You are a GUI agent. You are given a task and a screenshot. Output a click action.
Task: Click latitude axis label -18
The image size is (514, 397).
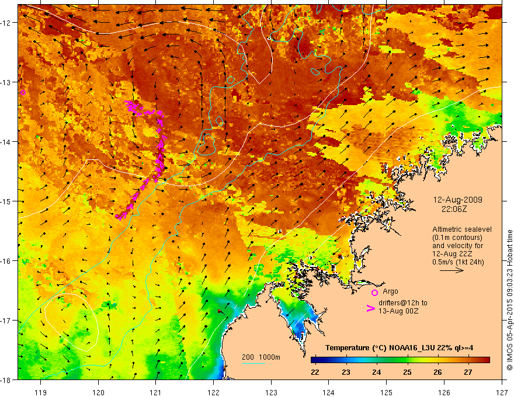[5, 380]
